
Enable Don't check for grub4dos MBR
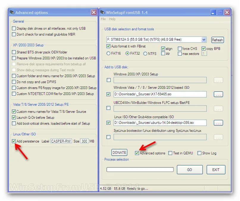pos(14,34)
